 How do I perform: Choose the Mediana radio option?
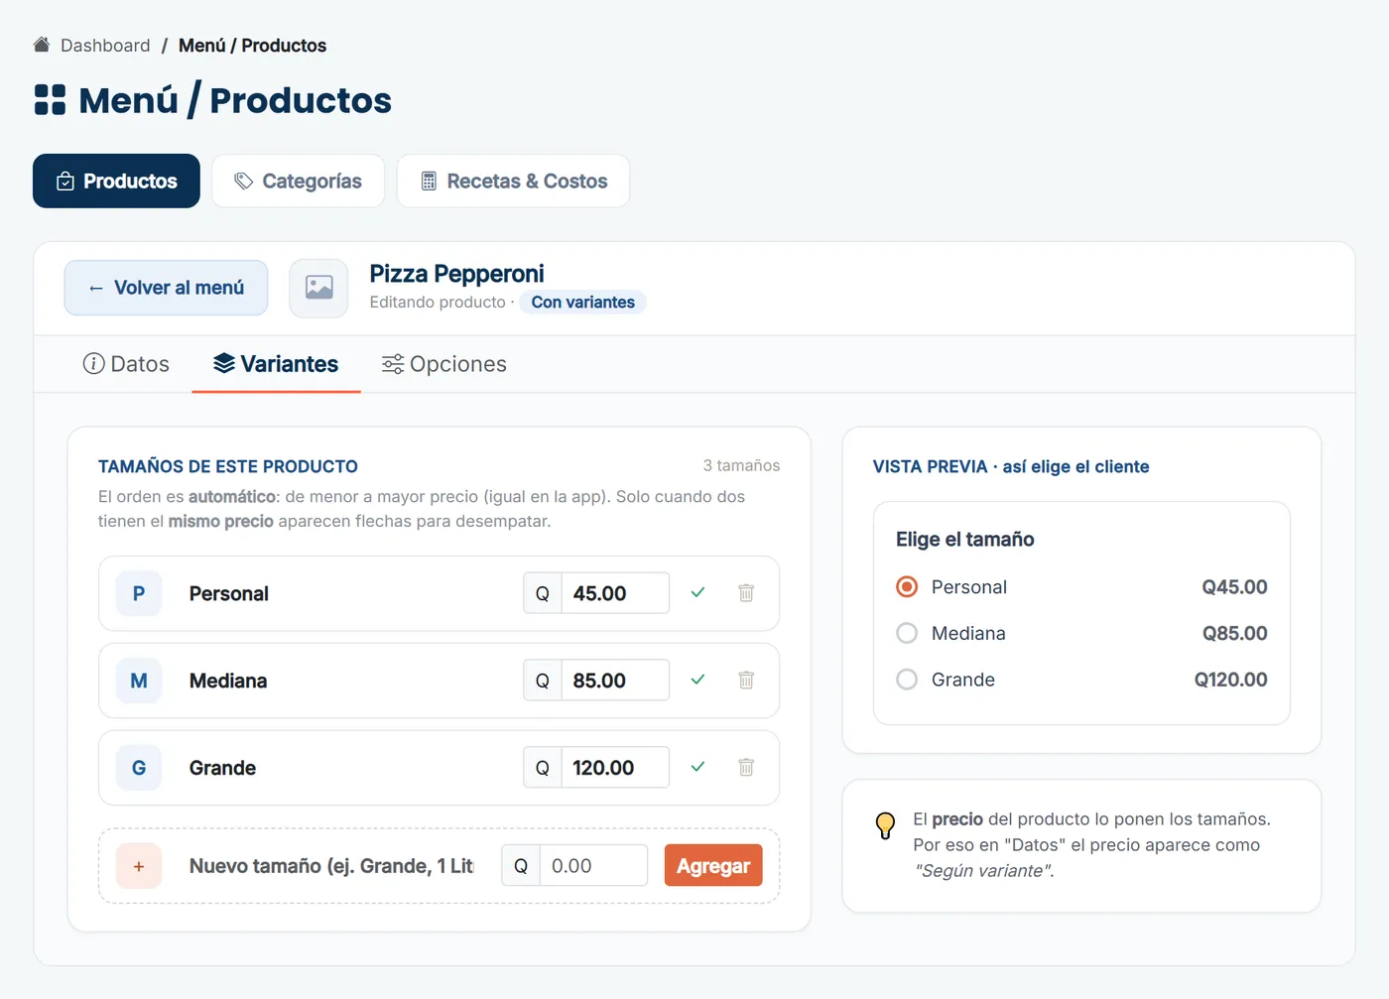(x=907, y=633)
